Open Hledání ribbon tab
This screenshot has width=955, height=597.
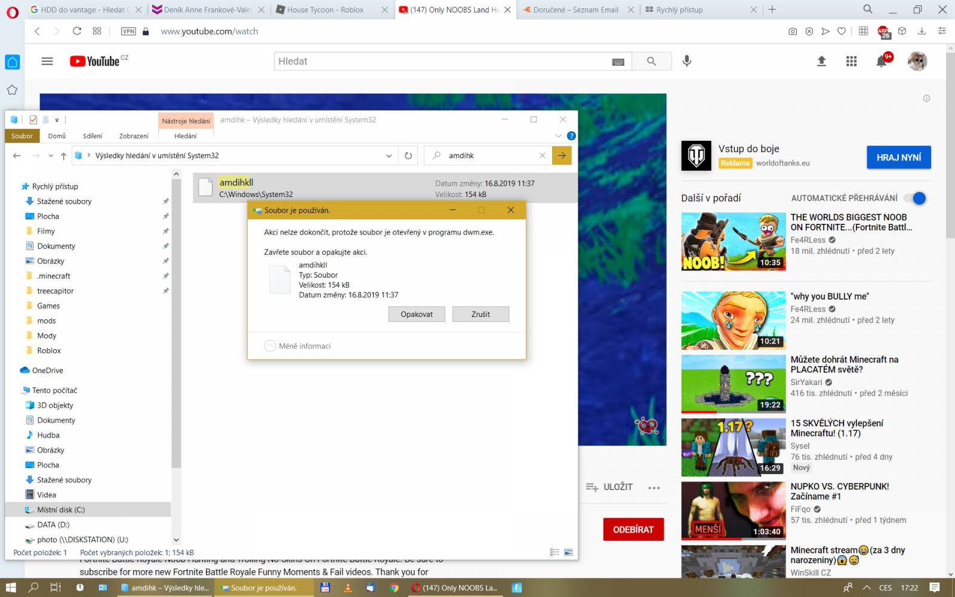[186, 136]
